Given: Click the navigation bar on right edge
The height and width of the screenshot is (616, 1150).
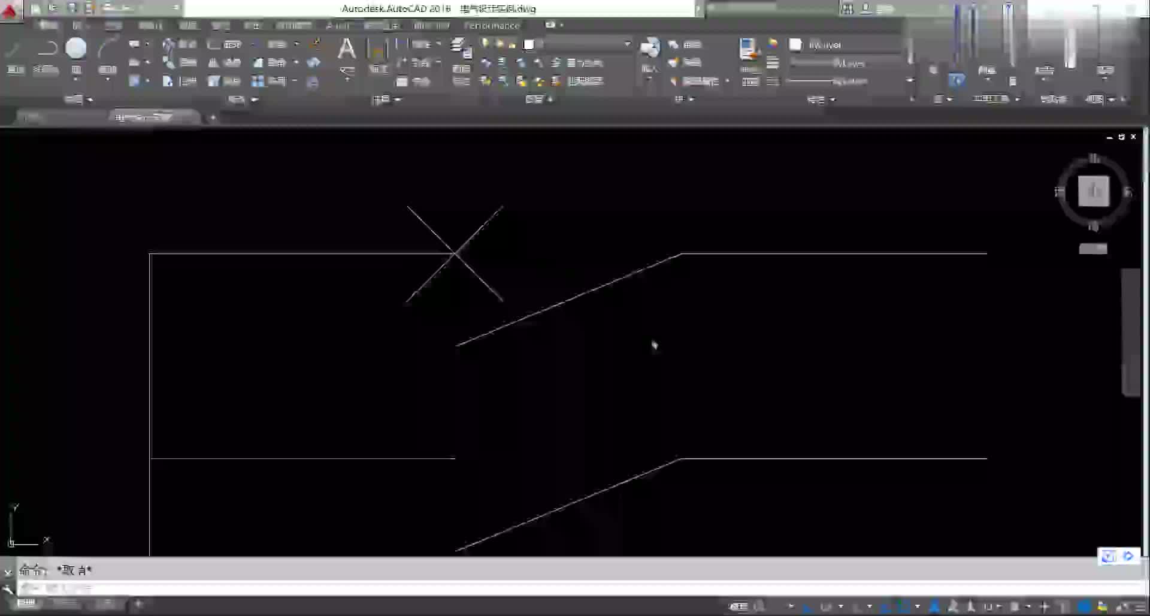Looking at the screenshot, I should [1131, 331].
